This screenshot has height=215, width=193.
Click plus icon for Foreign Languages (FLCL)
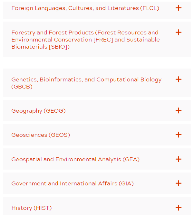point(179,8)
